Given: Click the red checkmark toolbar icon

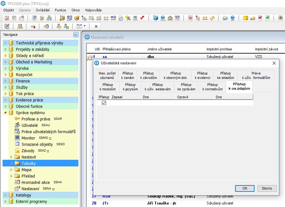Looking at the screenshot, I should click(142, 18).
